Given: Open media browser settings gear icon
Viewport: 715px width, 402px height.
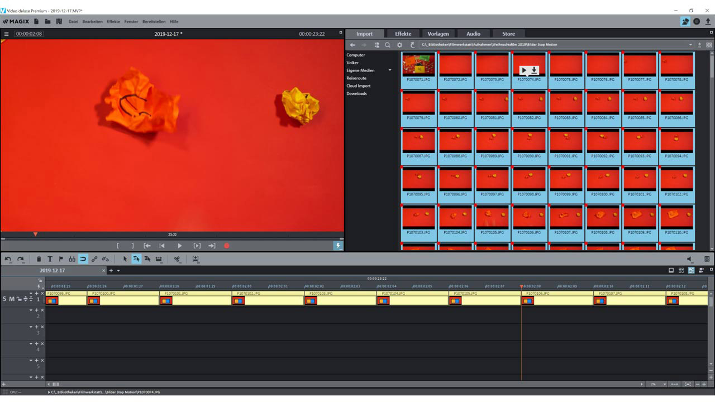Looking at the screenshot, I should tap(399, 45).
